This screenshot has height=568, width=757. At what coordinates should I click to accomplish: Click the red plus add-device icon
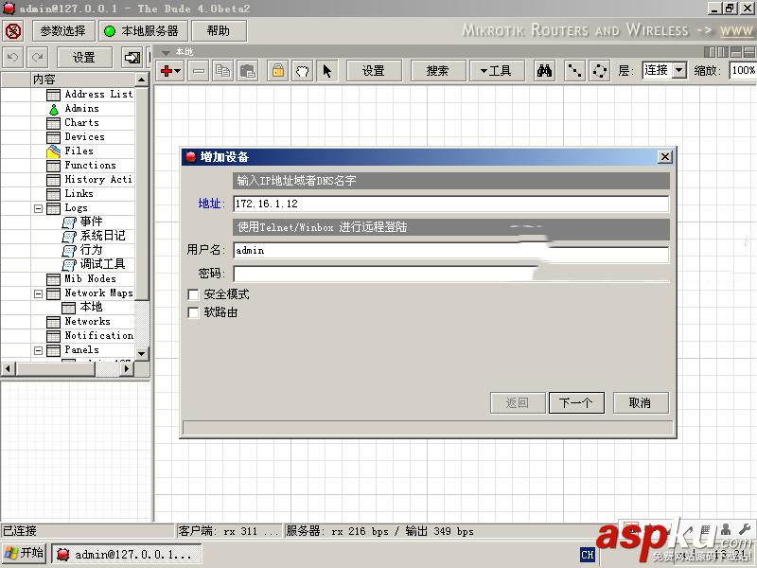pyautogui.click(x=167, y=71)
